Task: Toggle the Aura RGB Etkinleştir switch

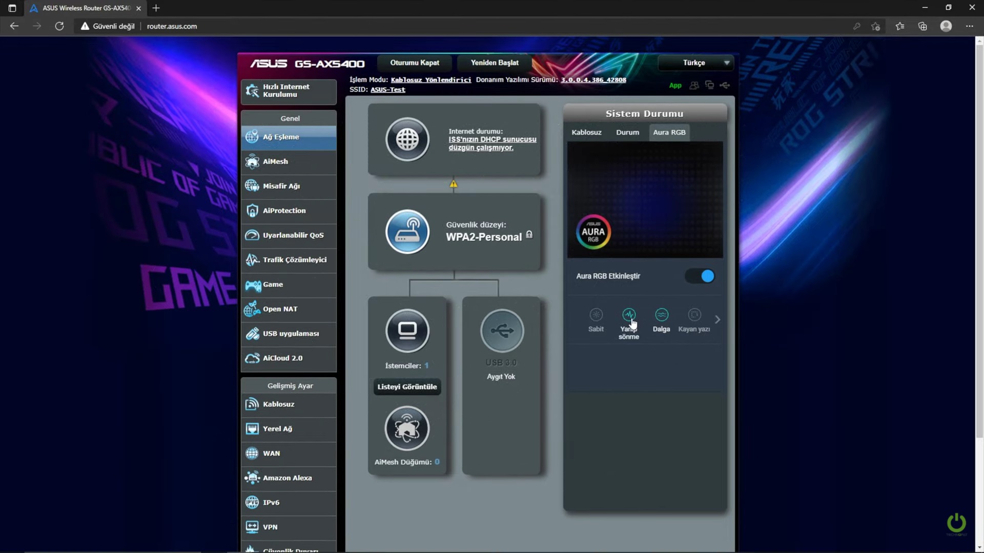Action: click(700, 276)
